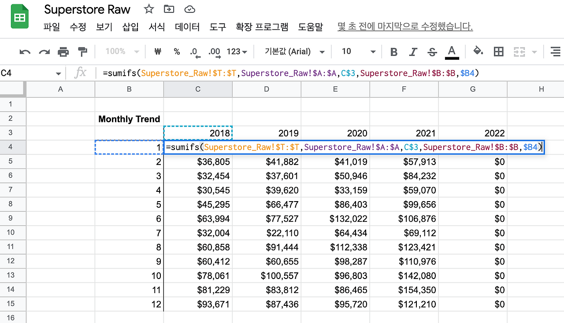Apply strikethrough to the selected cell

[x=432, y=51]
